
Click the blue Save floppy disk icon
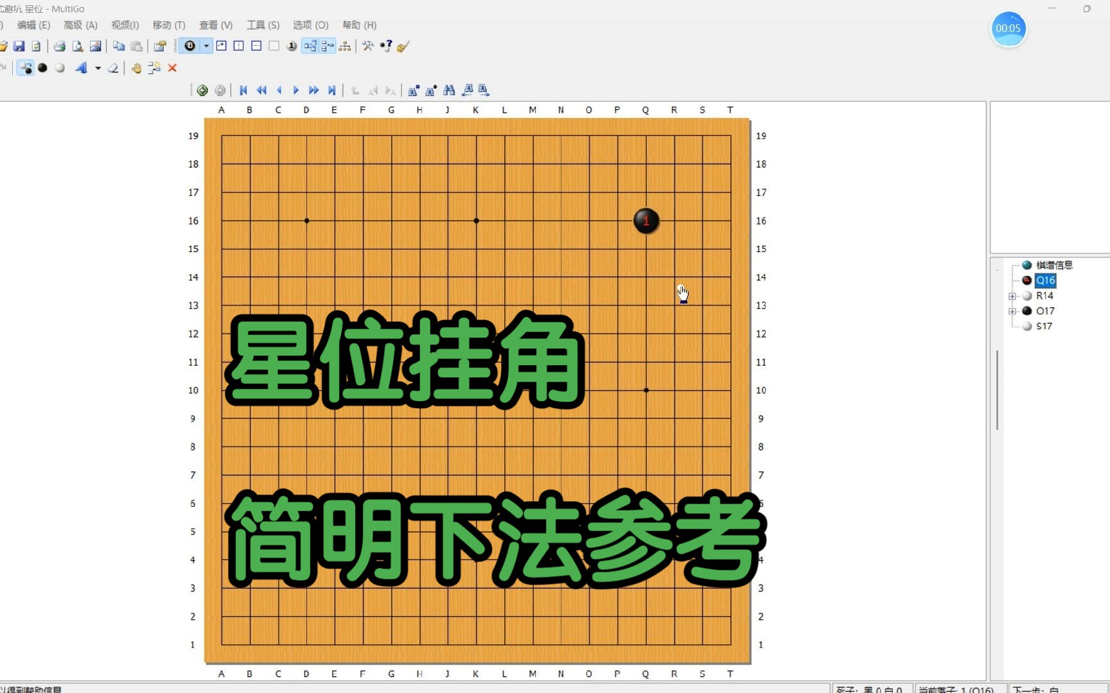pyautogui.click(x=19, y=46)
